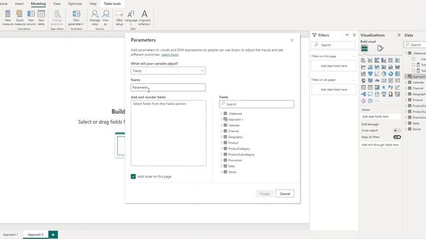426x239 pixels.
Task: Expand ProductCategory in dialog Fields list
Action: pos(222,149)
